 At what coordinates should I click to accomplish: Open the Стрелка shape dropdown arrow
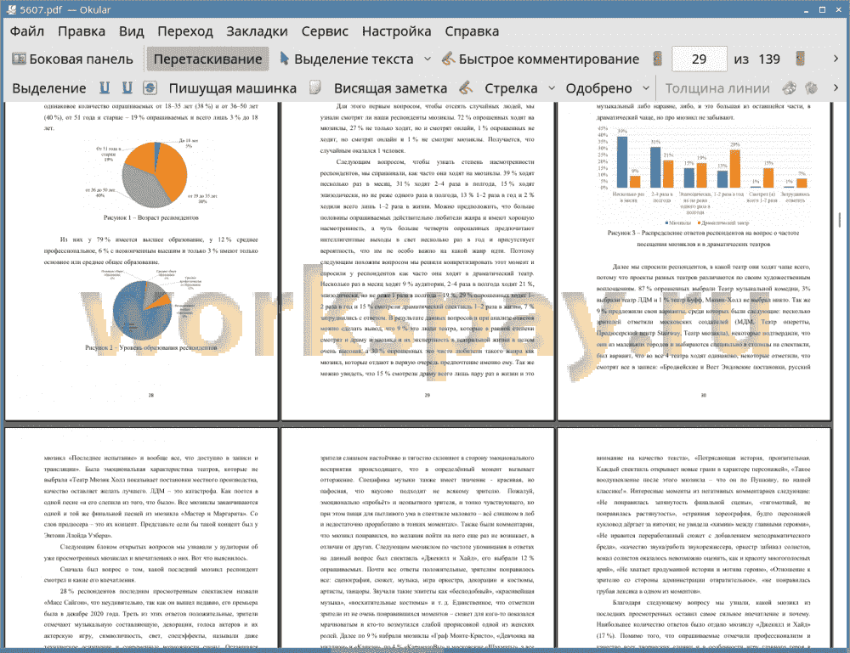pos(552,88)
